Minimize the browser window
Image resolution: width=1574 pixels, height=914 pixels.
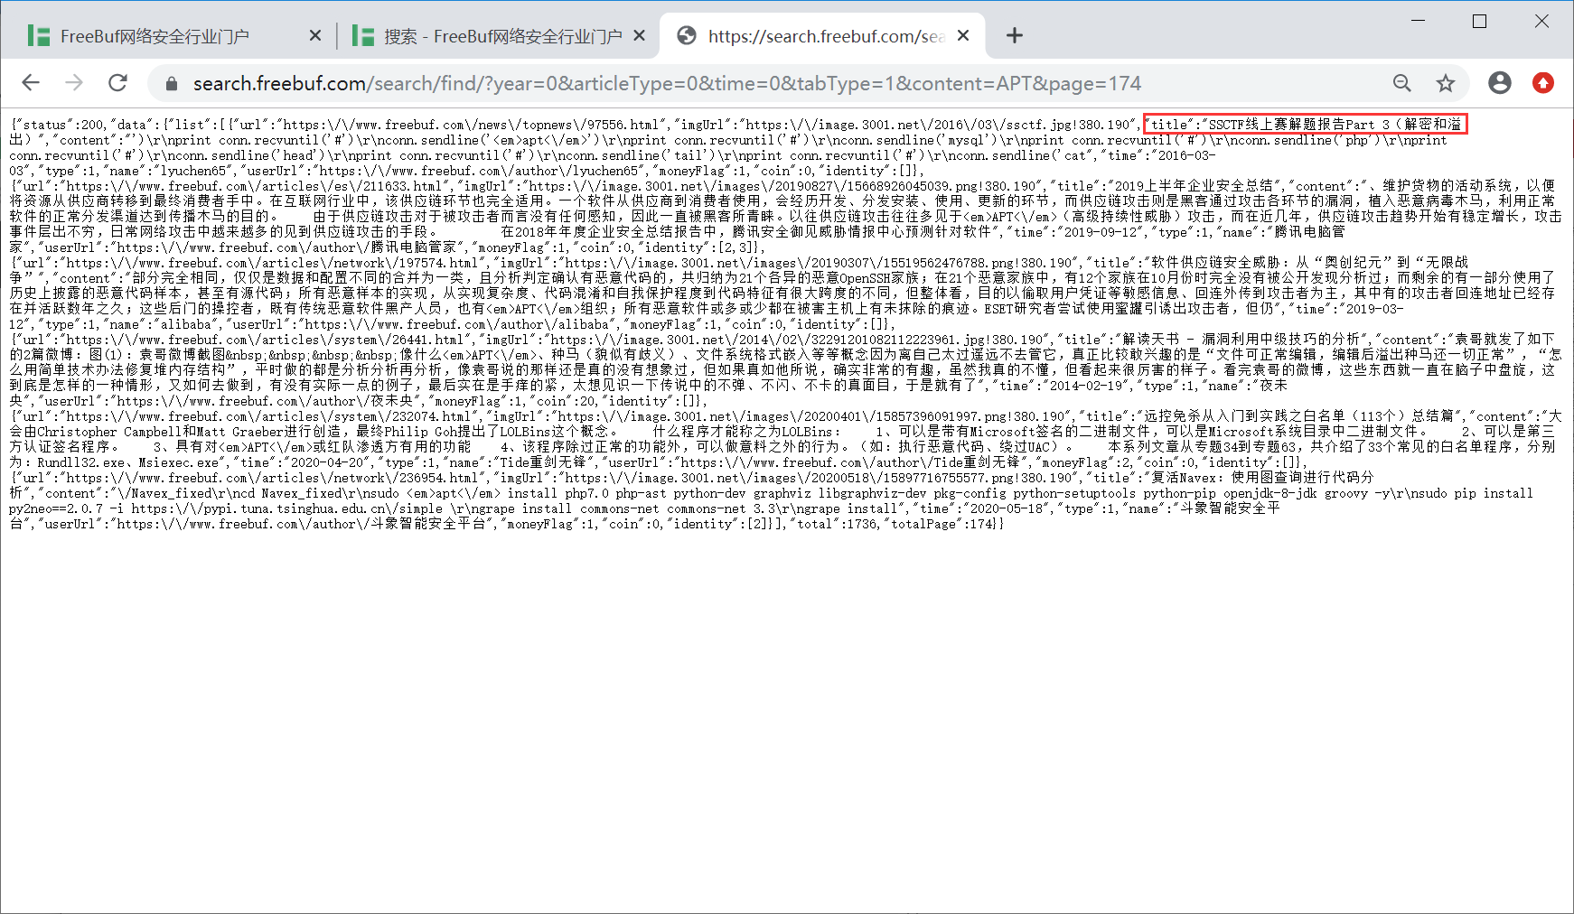pyautogui.click(x=1418, y=21)
